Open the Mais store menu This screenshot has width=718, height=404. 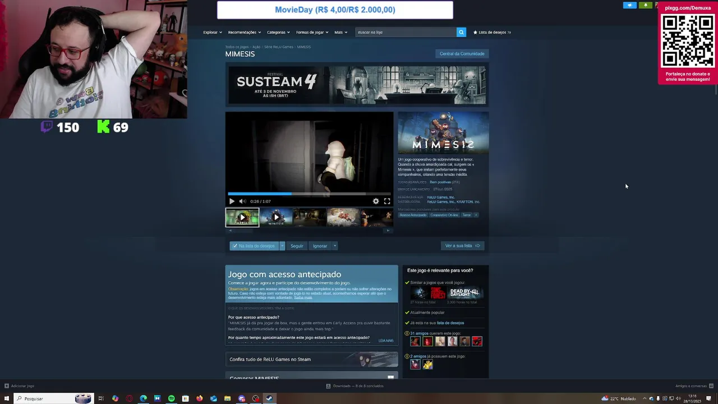pyautogui.click(x=341, y=33)
